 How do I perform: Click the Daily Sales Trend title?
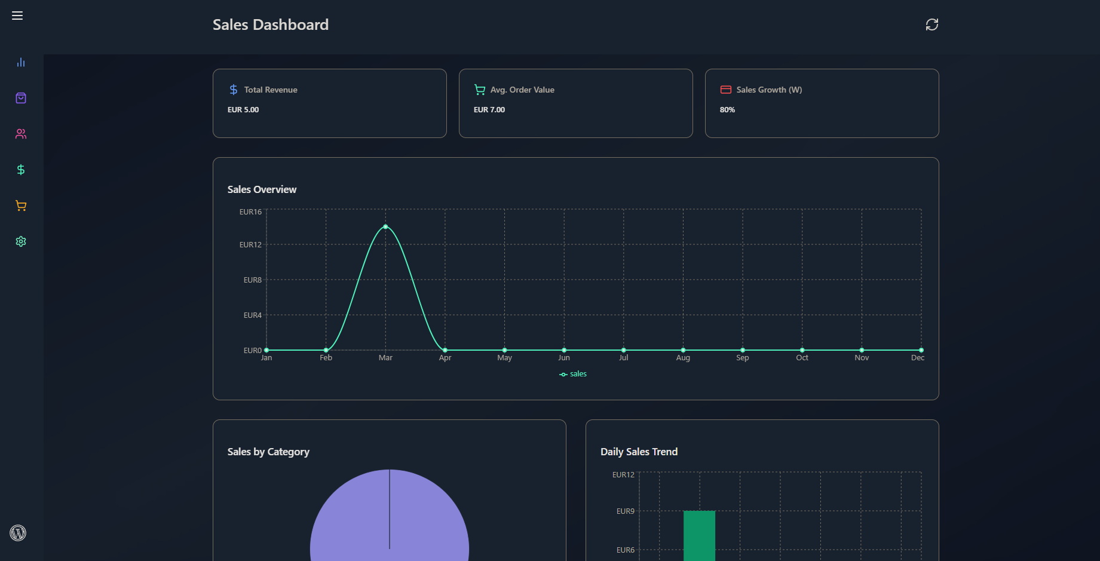[639, 452]
